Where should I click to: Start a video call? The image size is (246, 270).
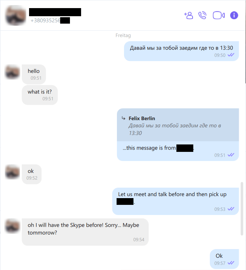(219, 15)
